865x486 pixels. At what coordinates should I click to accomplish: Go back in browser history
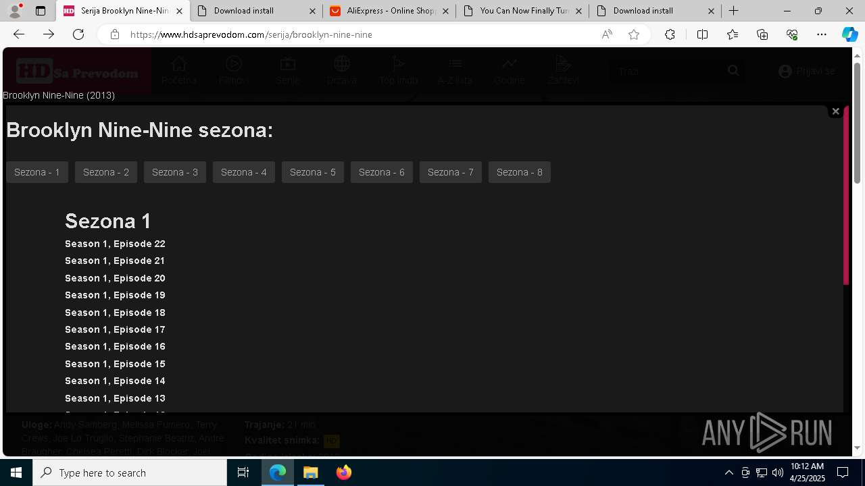pos(19,34)
